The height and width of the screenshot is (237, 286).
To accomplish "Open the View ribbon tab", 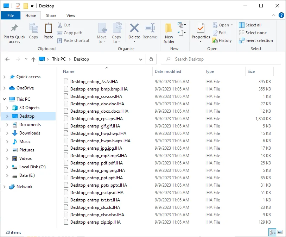I will (x=71, y=15).
